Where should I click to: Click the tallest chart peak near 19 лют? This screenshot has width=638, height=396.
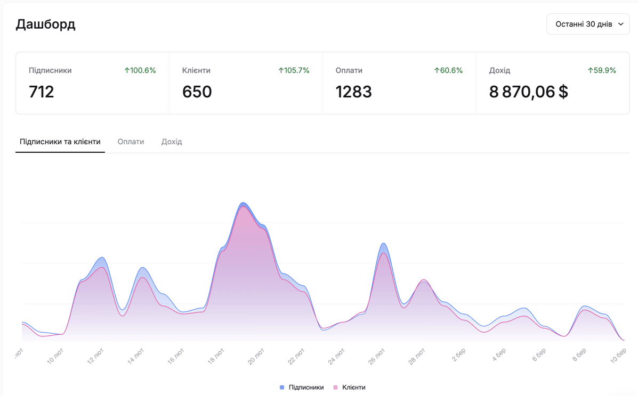coord(243,203)
